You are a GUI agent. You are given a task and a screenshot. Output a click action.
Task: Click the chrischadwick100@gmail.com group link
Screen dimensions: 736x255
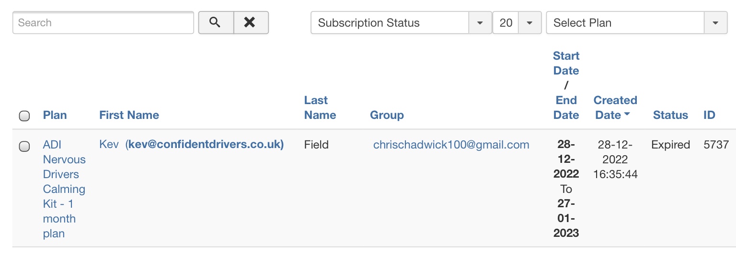[451, 145]
